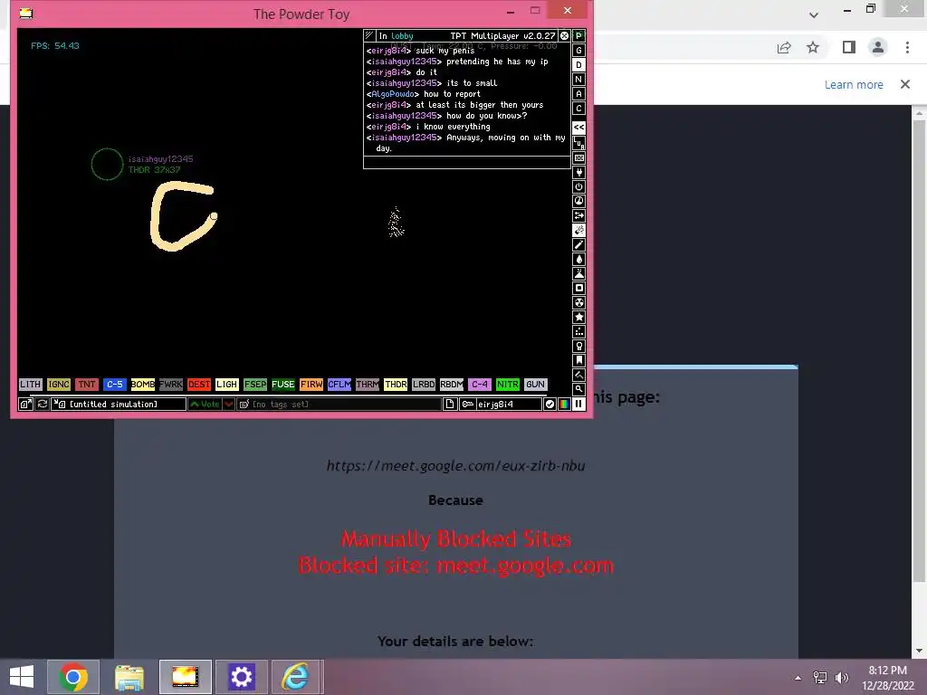
Task: Open the Force elements arrows icon
Action: pos(578,215)
